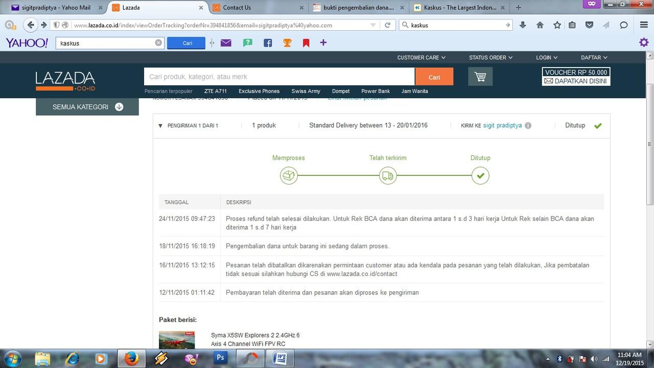Open the Power Bank popular search link

click(x=376, y=91)
